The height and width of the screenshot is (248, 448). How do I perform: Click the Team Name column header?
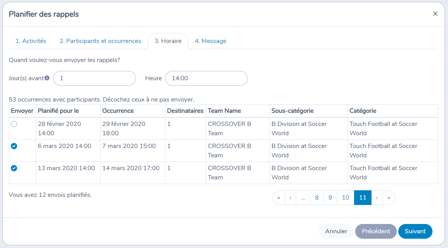click(238, 111)
